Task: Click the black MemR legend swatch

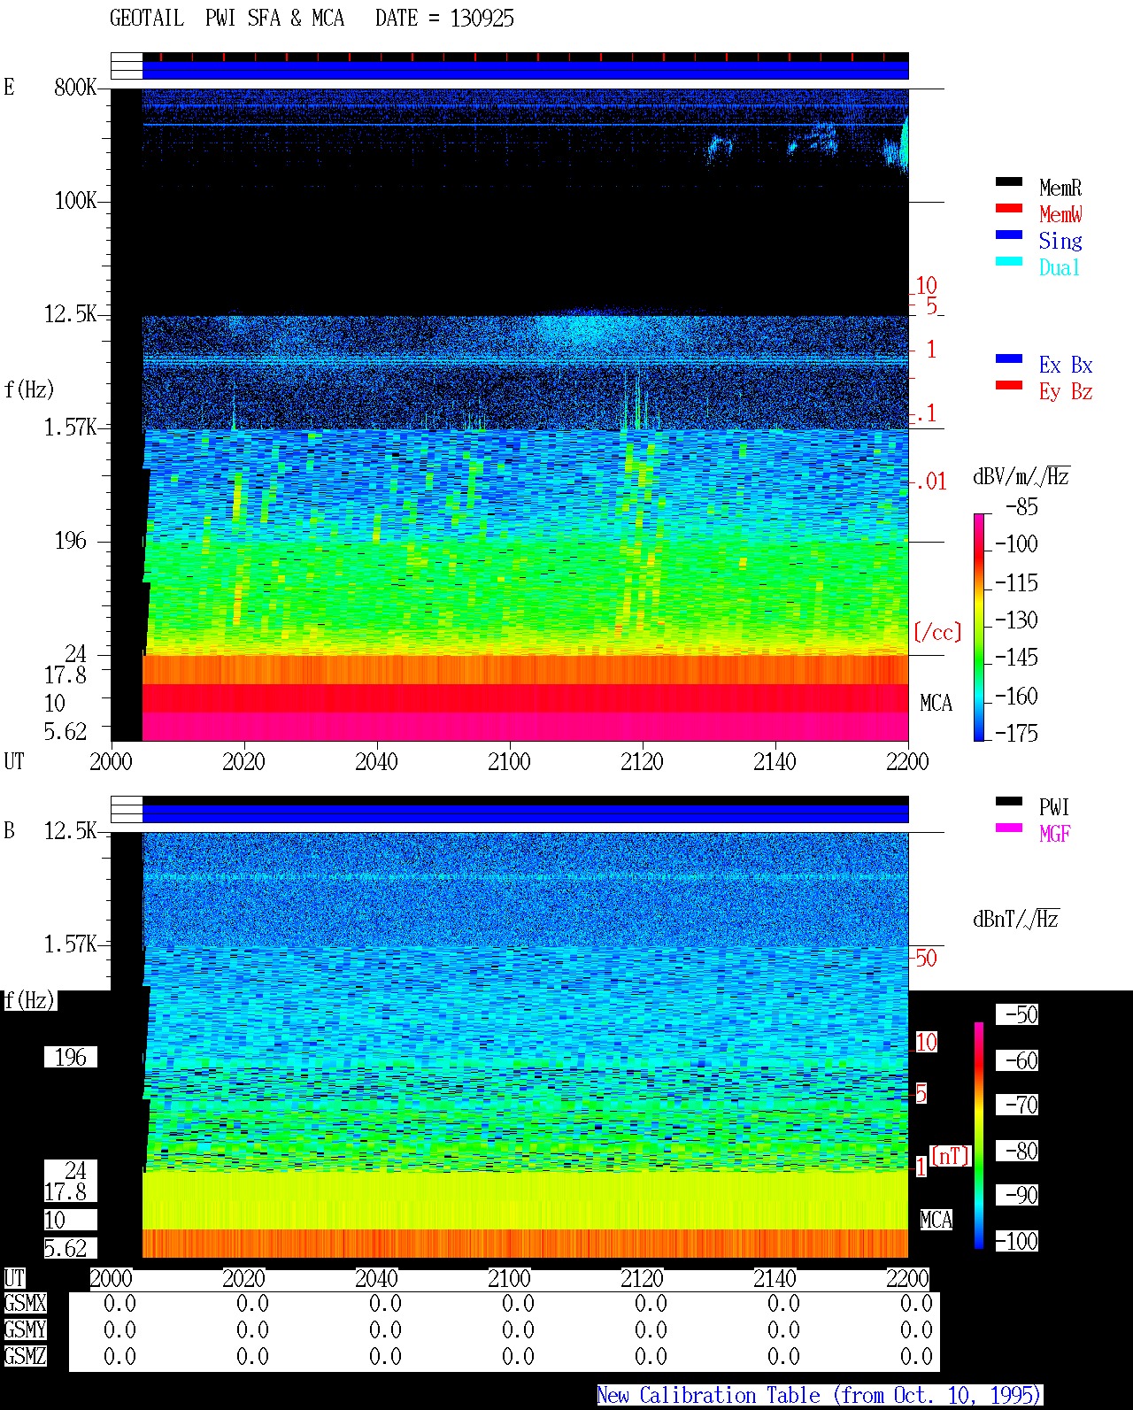Action: tap(1009, 182)
